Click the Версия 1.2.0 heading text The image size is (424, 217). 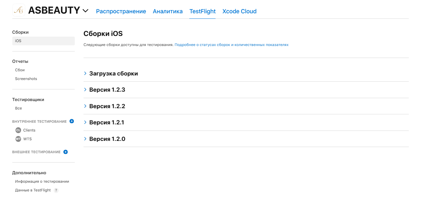click(107, 139)
